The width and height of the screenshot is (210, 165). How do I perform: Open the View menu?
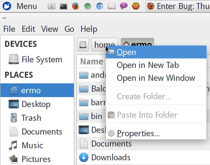click(49, 29)
